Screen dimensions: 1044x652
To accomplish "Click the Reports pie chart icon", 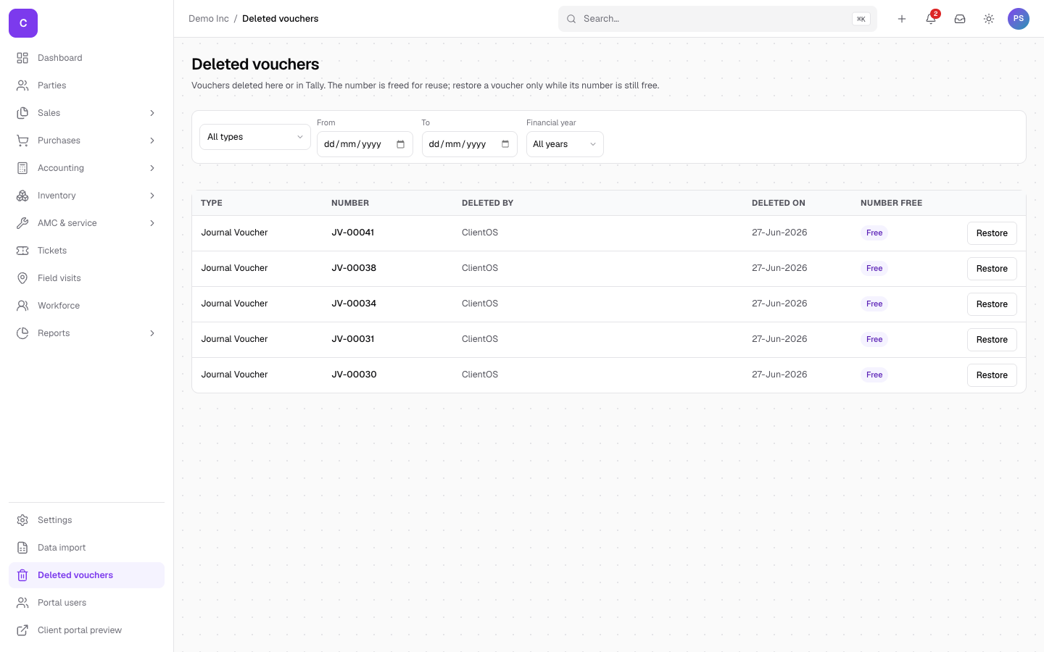I will coord(22,333).
